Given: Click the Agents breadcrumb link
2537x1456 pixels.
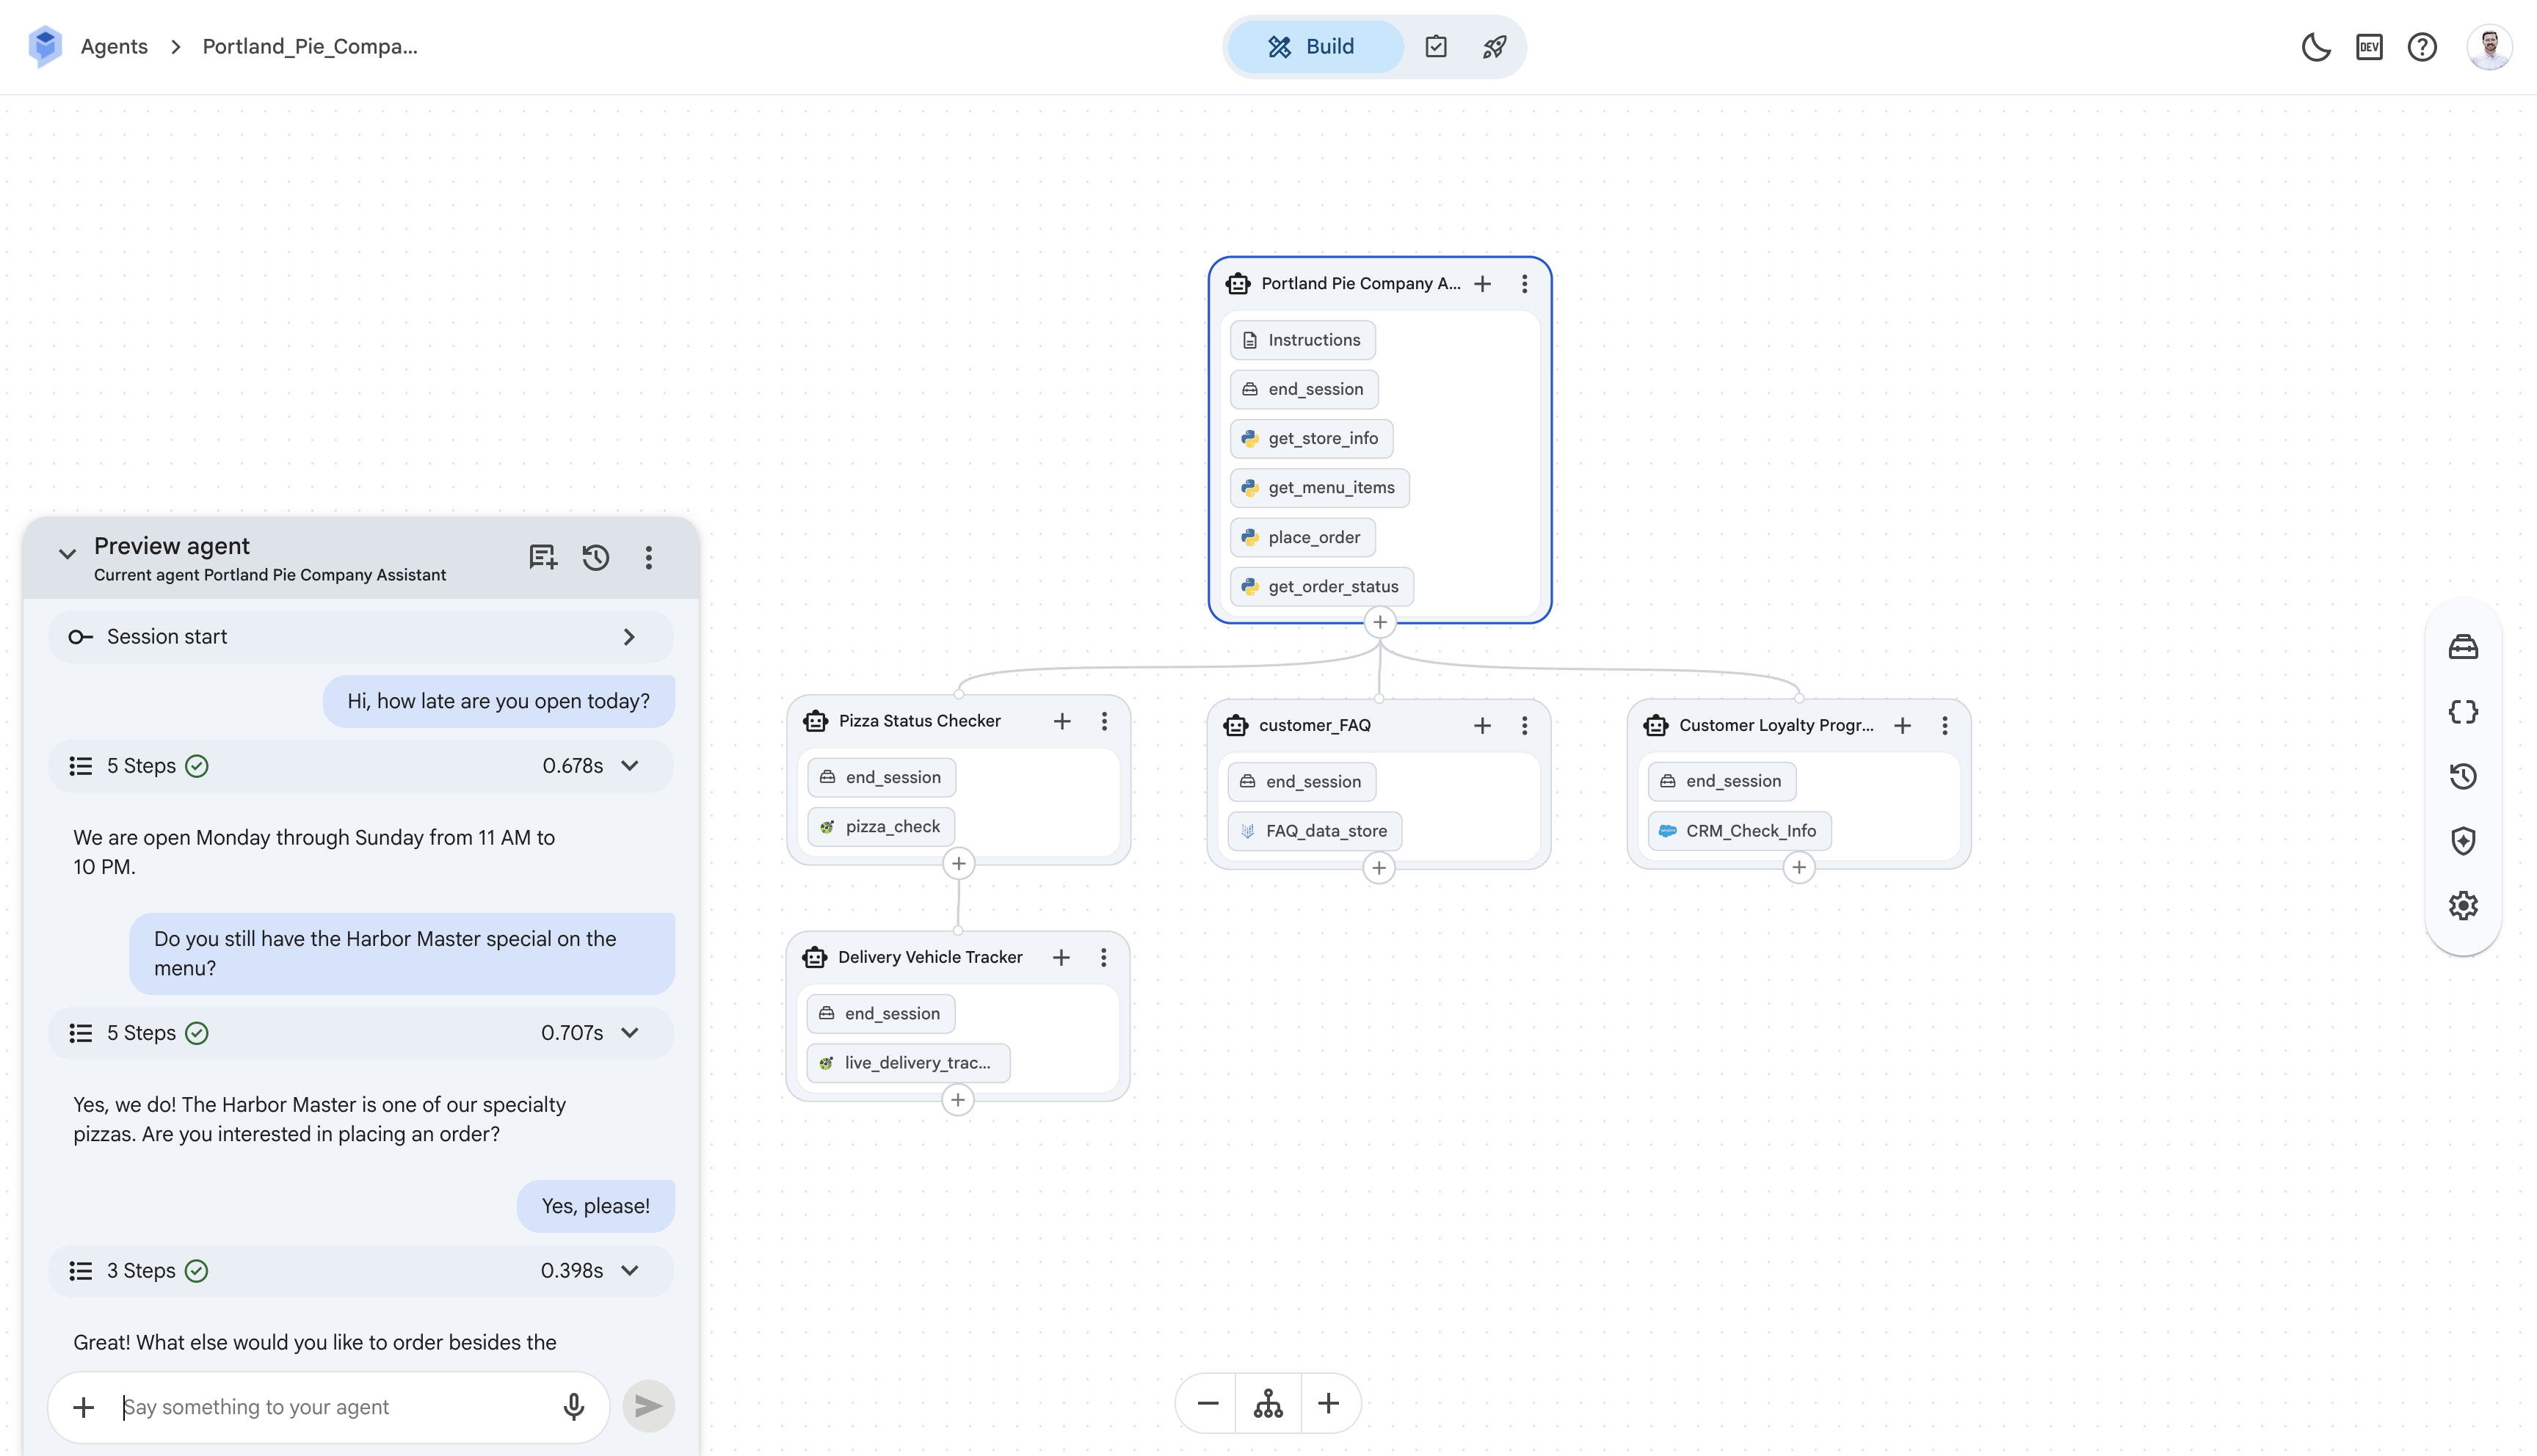Looking at the screenshot, I should (x=113, y=46).
